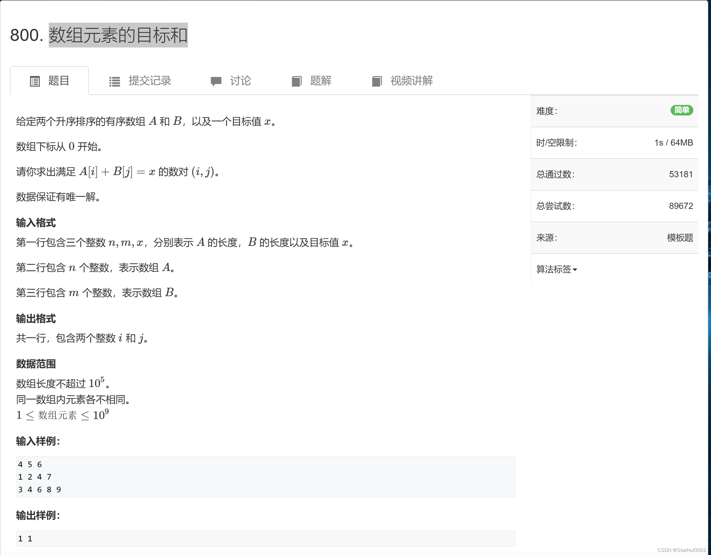This screenshot has height=555, width=711.
Task: Expand the 算法标签 dropdown
Action: click(554, 269)
